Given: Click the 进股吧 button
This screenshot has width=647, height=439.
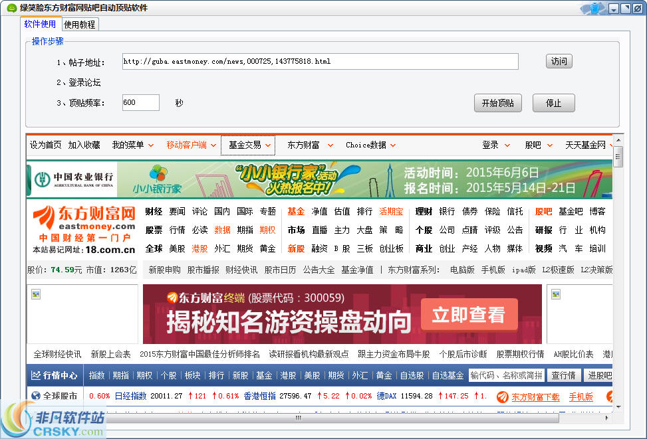Looking at the screenshot, I should 598,375.
